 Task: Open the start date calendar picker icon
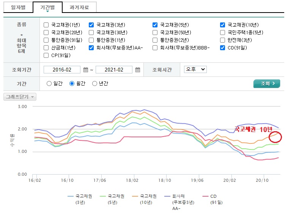(86, 70)
